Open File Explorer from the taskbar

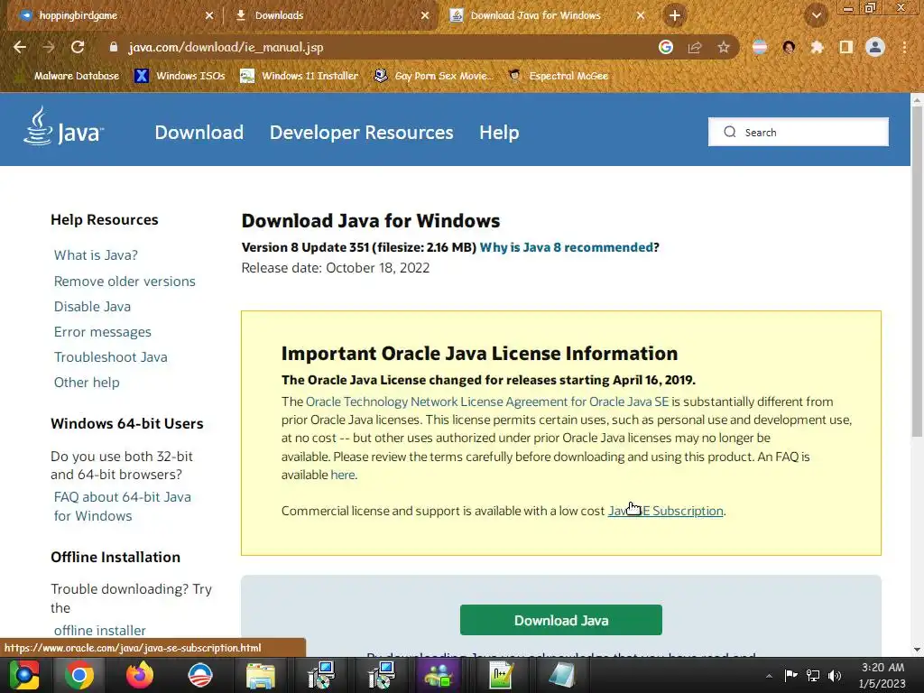coord(261,675)
